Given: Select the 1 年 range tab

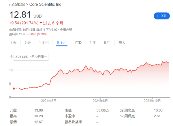Looking at the screenshot, I should point(93,43).
